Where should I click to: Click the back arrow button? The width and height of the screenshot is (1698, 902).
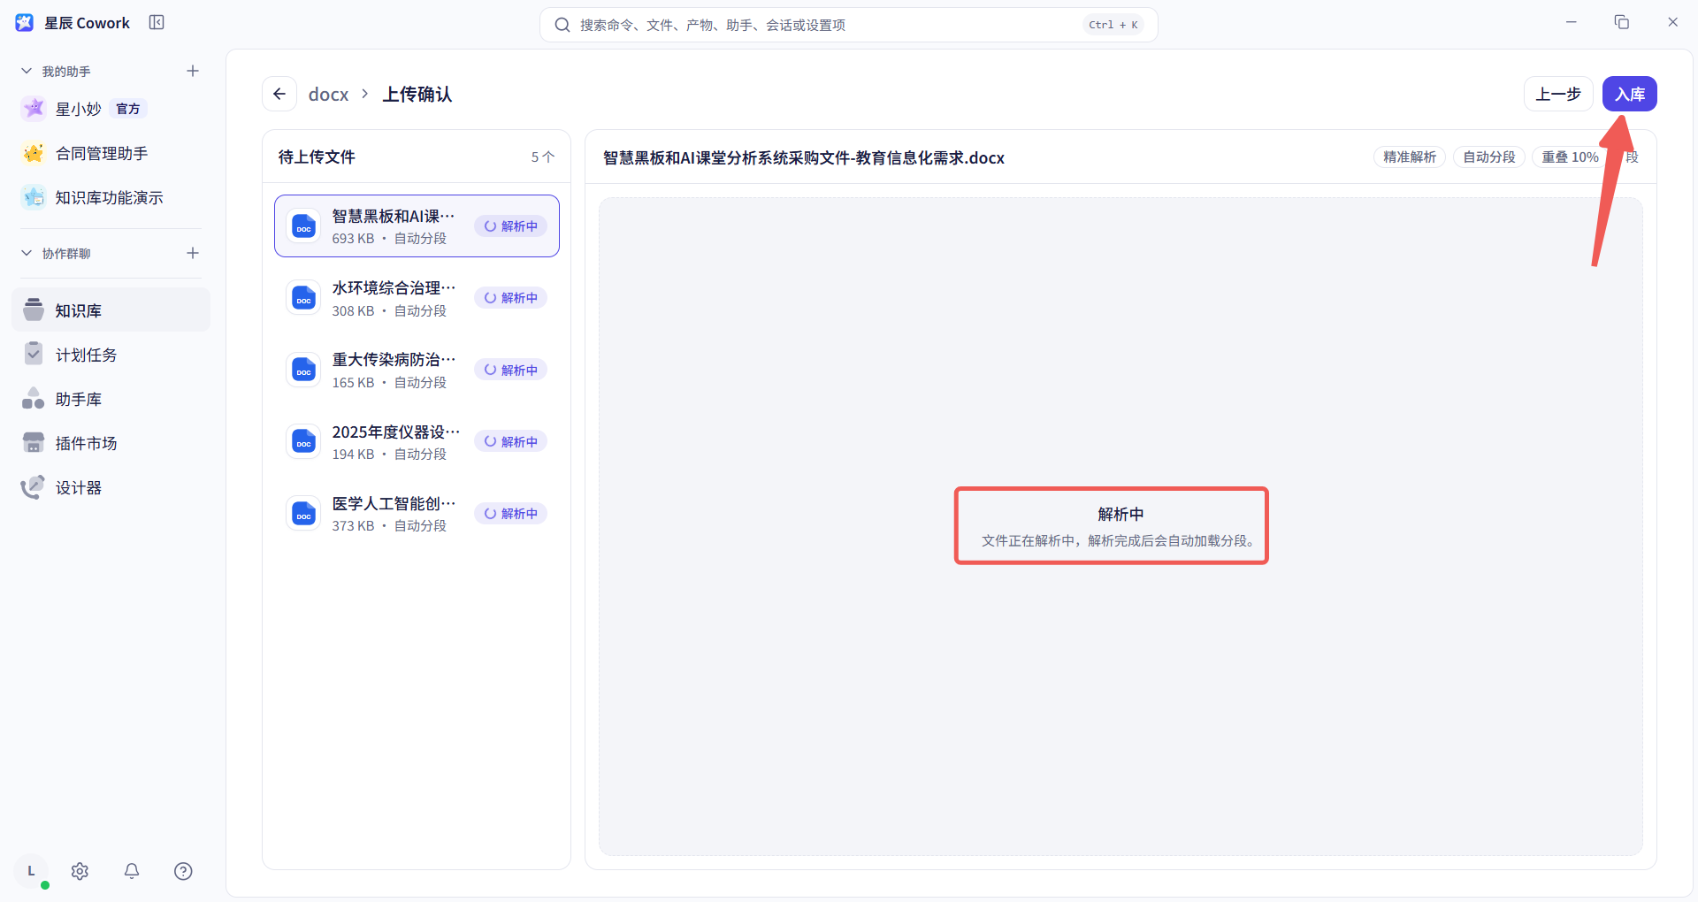(x=279, y=94)
